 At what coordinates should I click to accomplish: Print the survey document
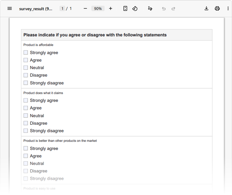click(217, 9)
